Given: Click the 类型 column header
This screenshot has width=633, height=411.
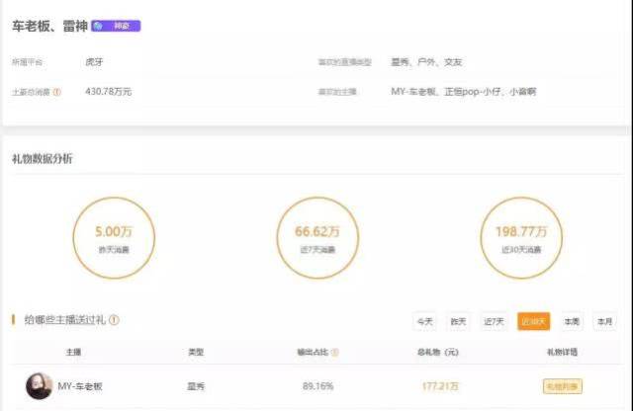Looking at the screenshot, I should pos(196,352).
